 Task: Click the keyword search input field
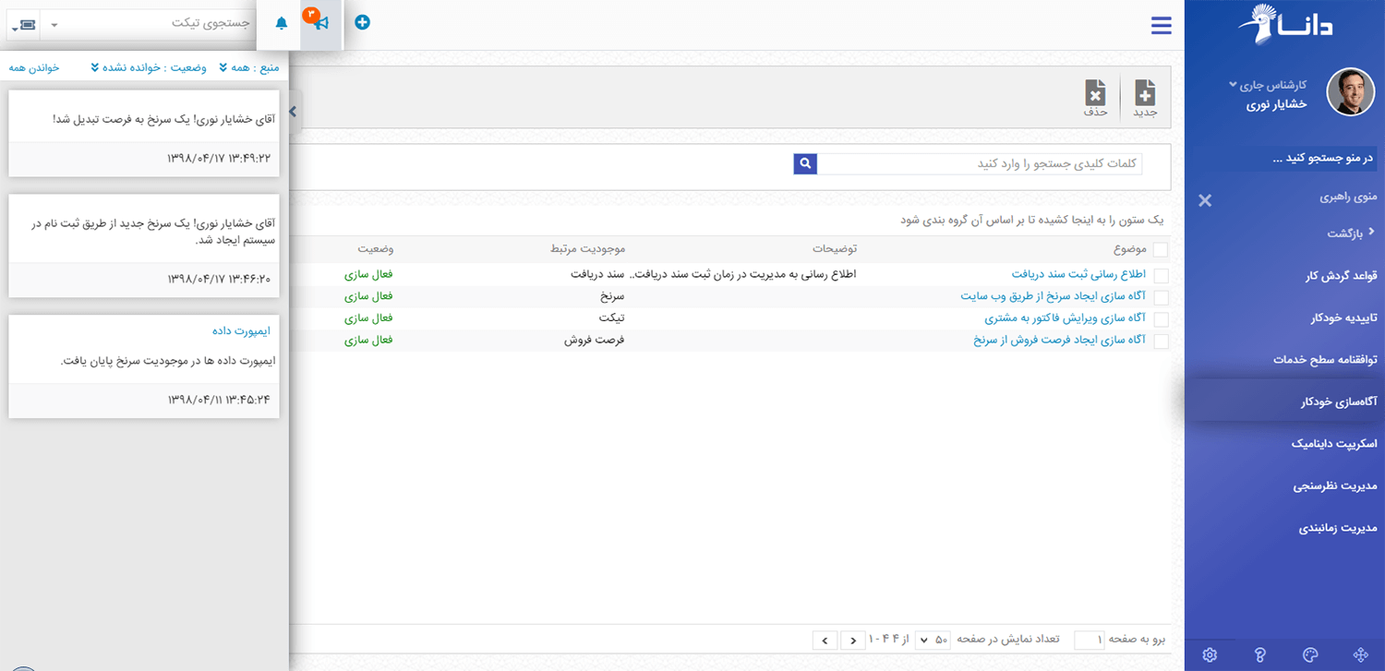(x=980, y=163)
